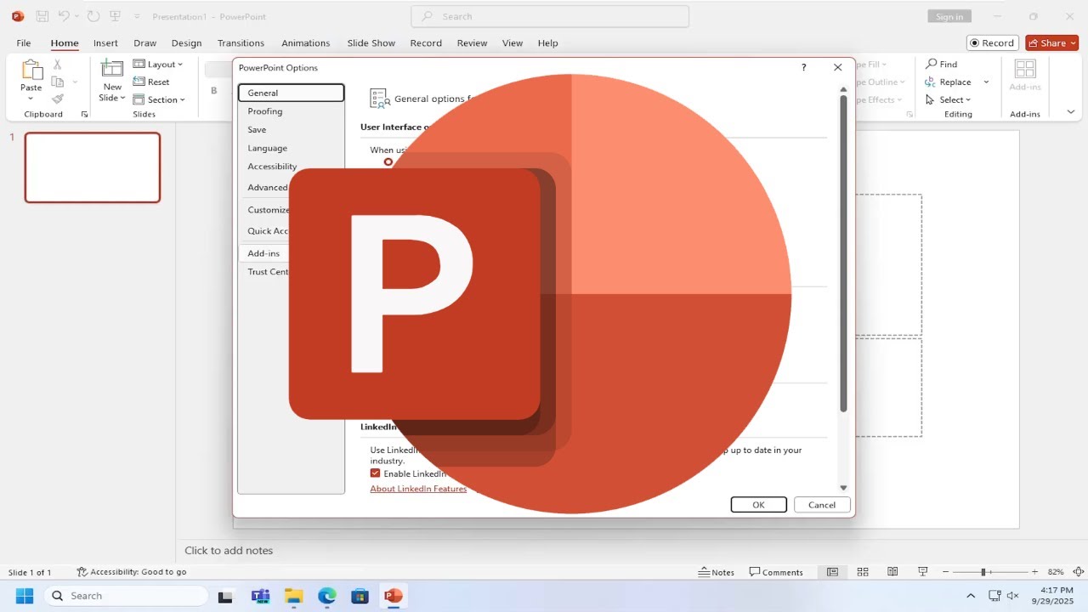The image size is (1088, 612).
Task: Click the Options dialog vertical scrollbar
Action: pos(843,253)
